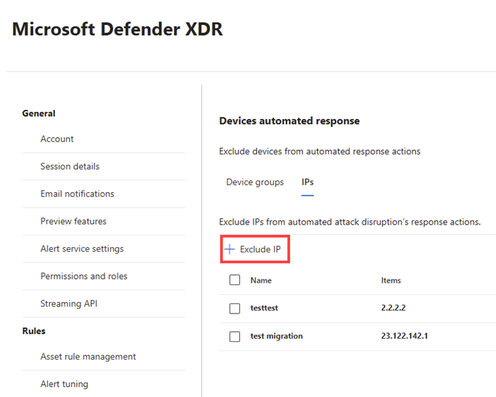Open the Streaming API settings
Viewport: 496px width, 397px height.
69,304
